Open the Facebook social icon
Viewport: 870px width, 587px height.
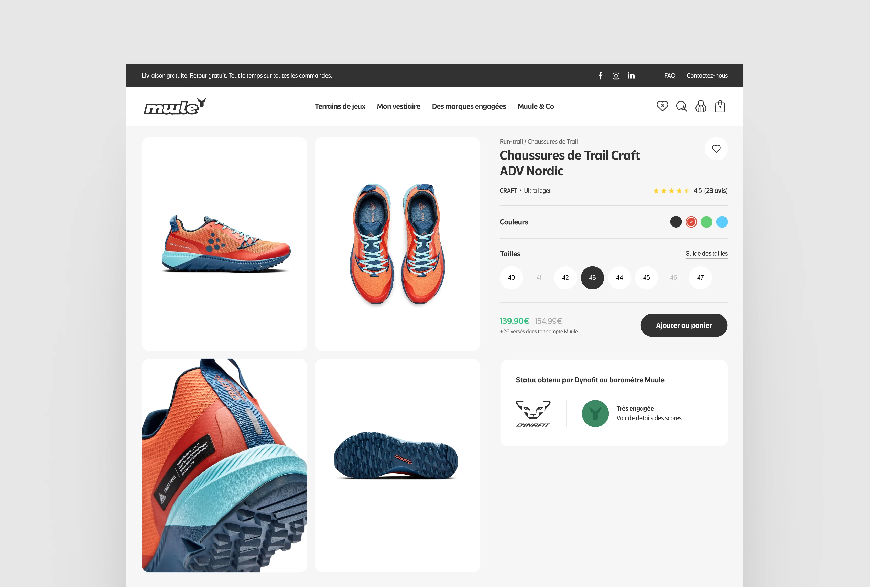pos(600,76)
